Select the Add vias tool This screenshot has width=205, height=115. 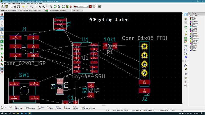click(x=186, y=34)
